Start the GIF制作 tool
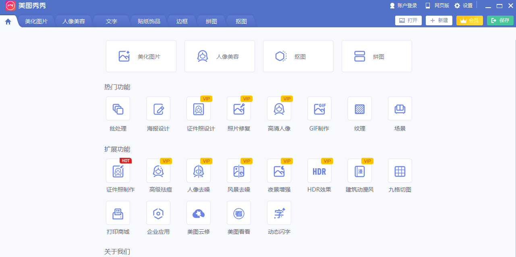 (x=319, y=108)
